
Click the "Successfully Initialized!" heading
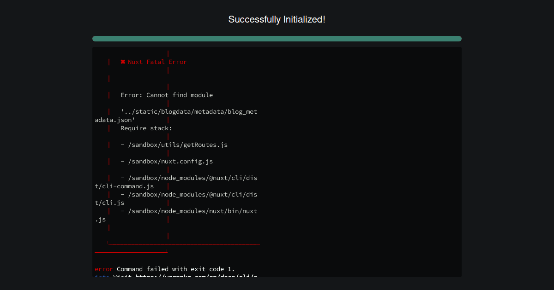tap(277, 19)
